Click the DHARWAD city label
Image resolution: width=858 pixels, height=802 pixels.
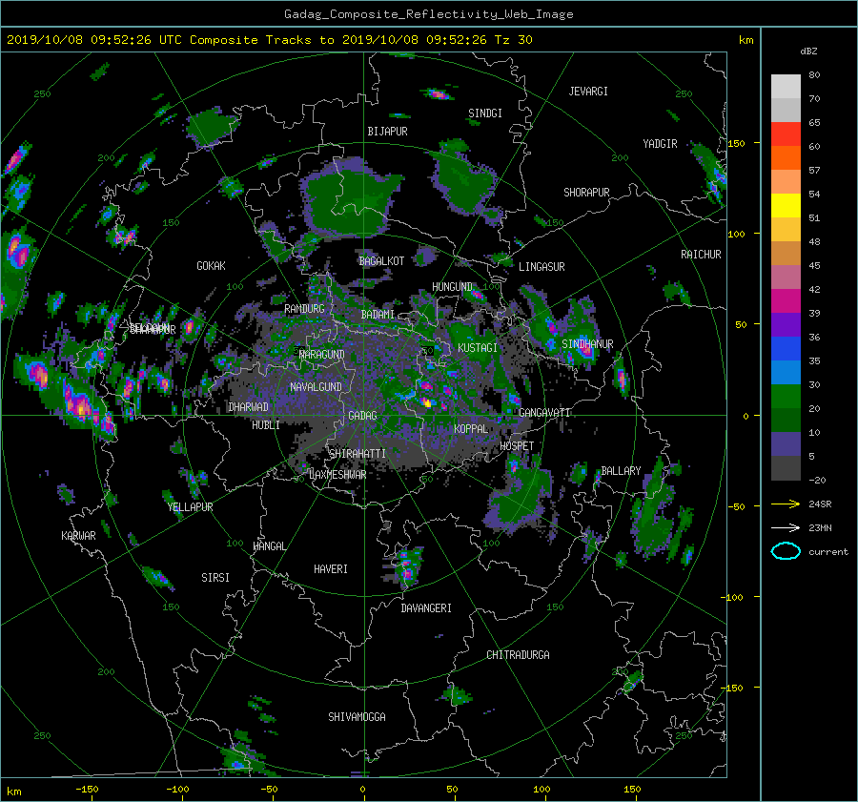click(248, 407)
